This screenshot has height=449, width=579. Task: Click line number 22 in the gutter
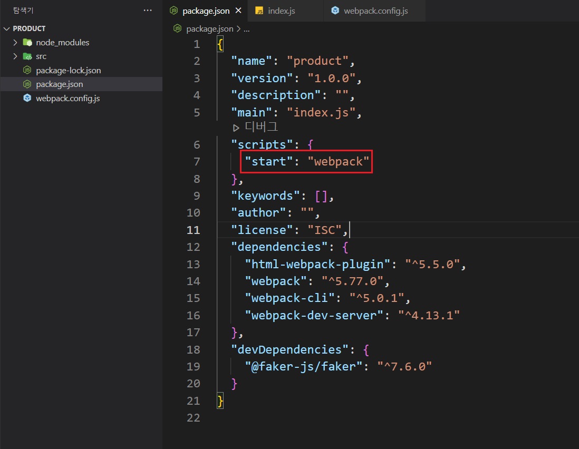pyautogui.click(x=193, y=417)
